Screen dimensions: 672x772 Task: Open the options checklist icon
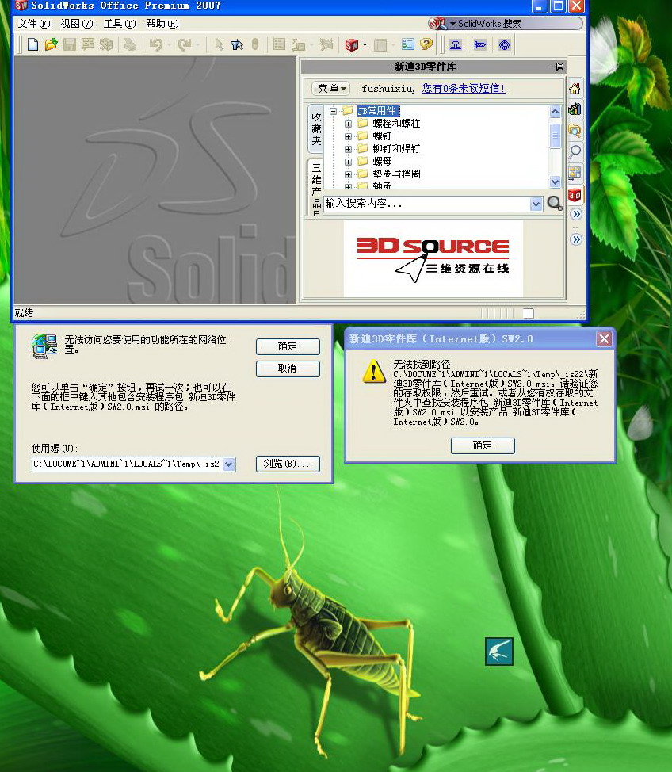pyautogui.click(x=407, y=45)
